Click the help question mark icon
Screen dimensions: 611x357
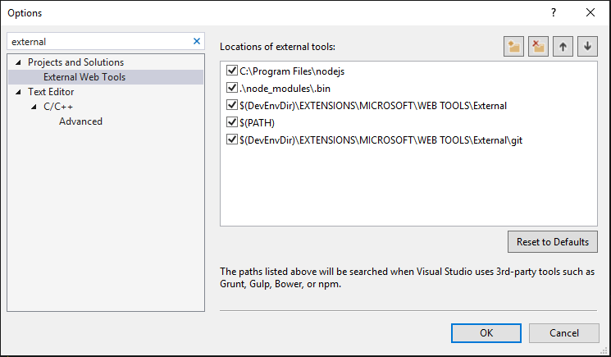(554, 12)
